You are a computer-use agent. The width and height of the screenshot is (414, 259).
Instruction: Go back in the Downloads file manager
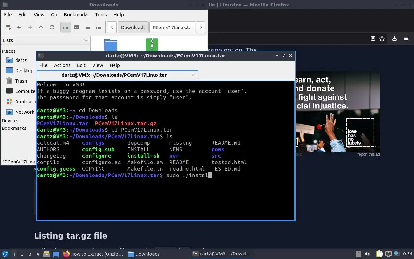point(19,27)
